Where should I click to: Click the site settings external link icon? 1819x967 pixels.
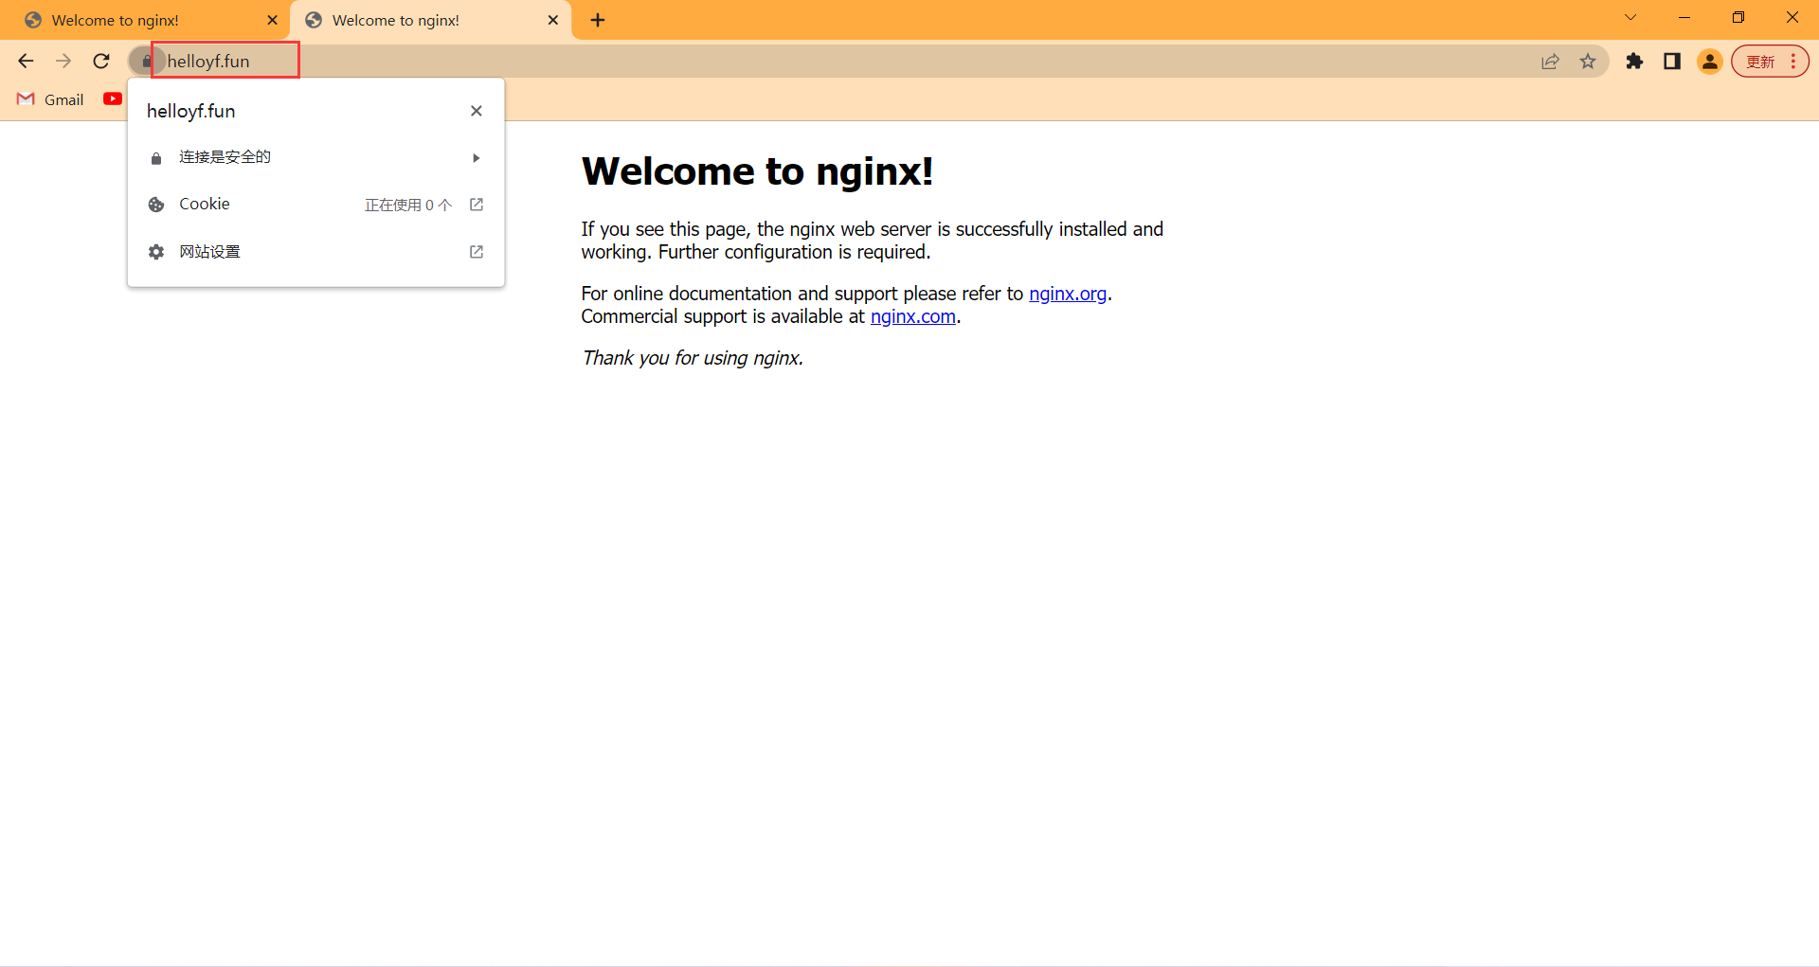click(477, 252)
